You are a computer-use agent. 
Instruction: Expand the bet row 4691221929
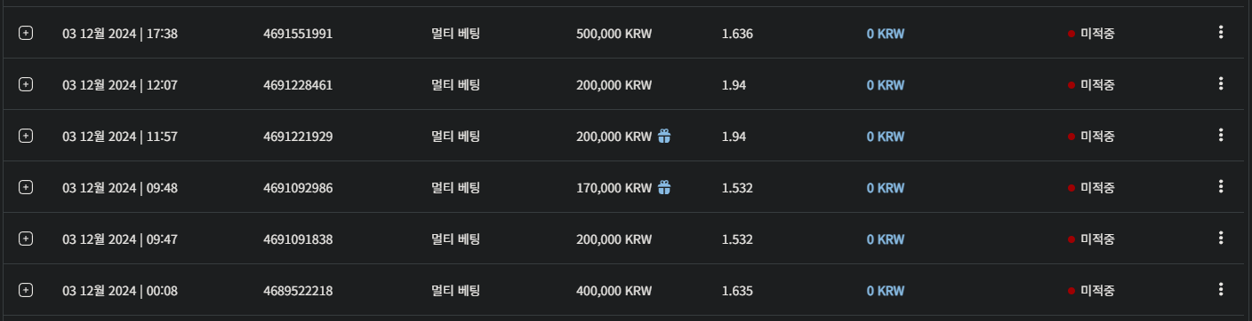pos(26,136)
